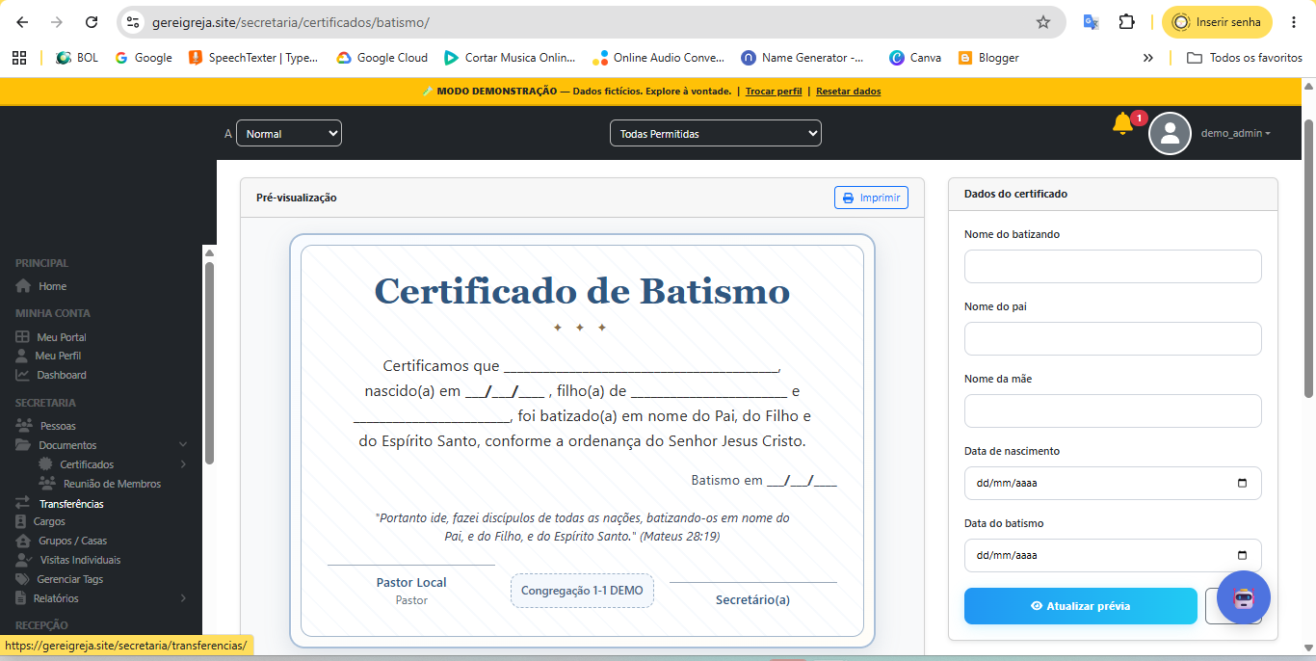
Task: Click the Certificado de Batismo title
Action: 582,291
